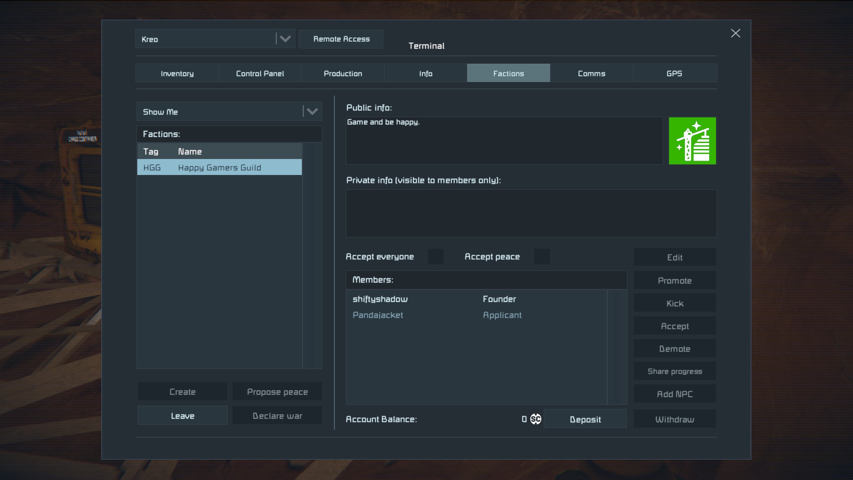Toggle the Accept everyone checkbox

pos(435,256)
